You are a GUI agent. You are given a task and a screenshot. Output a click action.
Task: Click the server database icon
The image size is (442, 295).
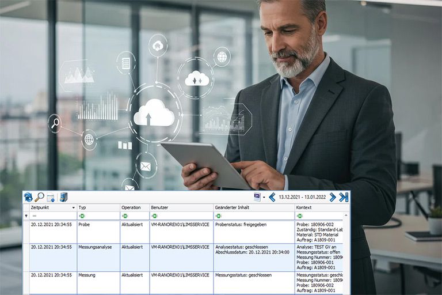(63, 197)
